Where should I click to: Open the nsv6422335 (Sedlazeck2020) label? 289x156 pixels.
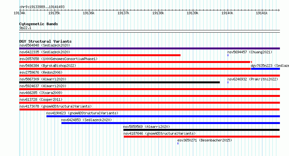point(45,52)
